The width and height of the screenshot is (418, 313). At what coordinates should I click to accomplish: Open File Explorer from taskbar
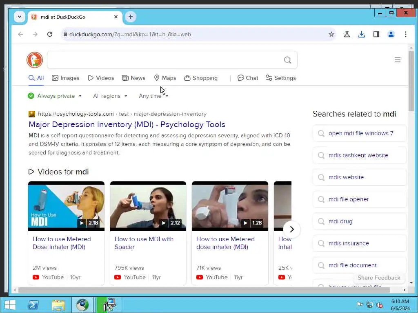58,305
